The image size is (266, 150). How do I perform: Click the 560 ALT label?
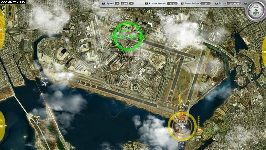pyautogui.click(x=199, y=138)
